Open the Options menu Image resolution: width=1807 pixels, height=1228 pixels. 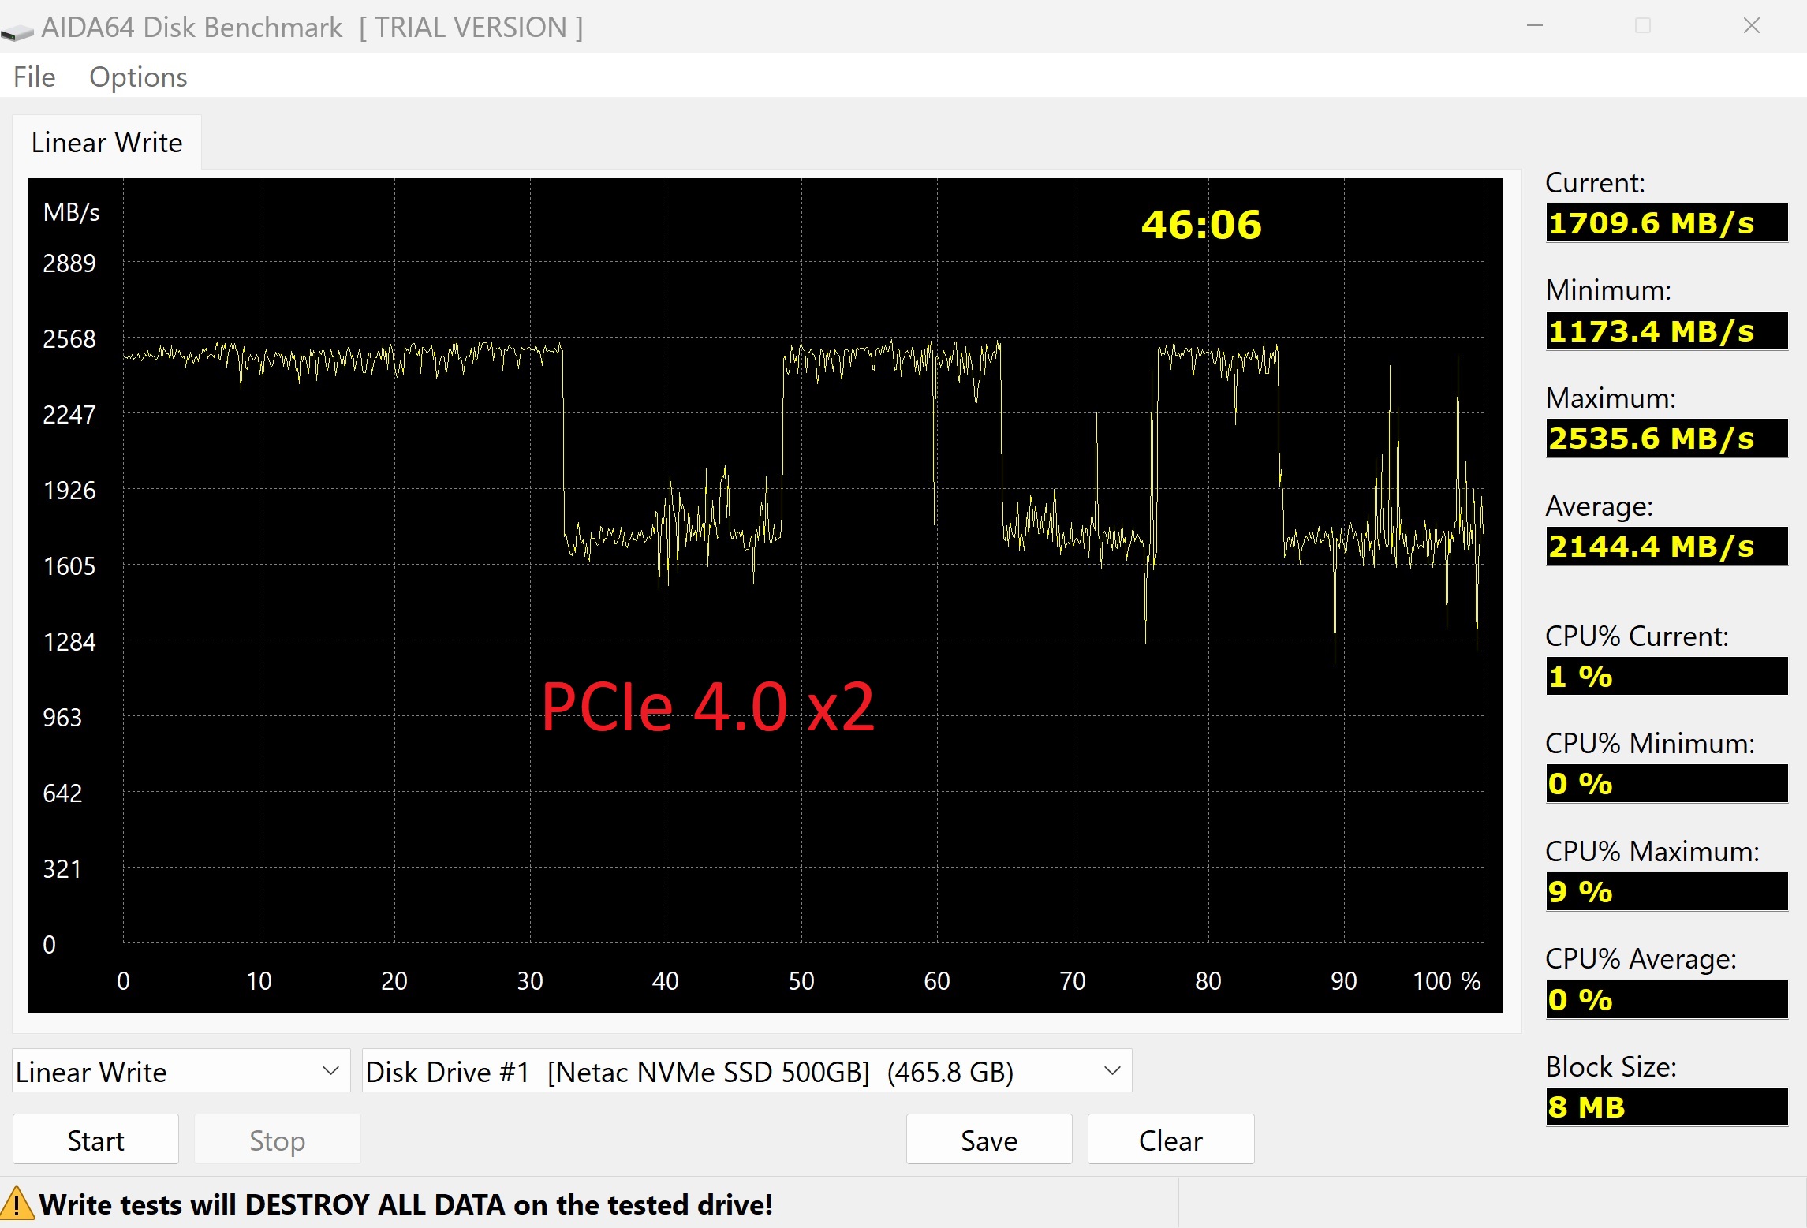tap(138, 77)
